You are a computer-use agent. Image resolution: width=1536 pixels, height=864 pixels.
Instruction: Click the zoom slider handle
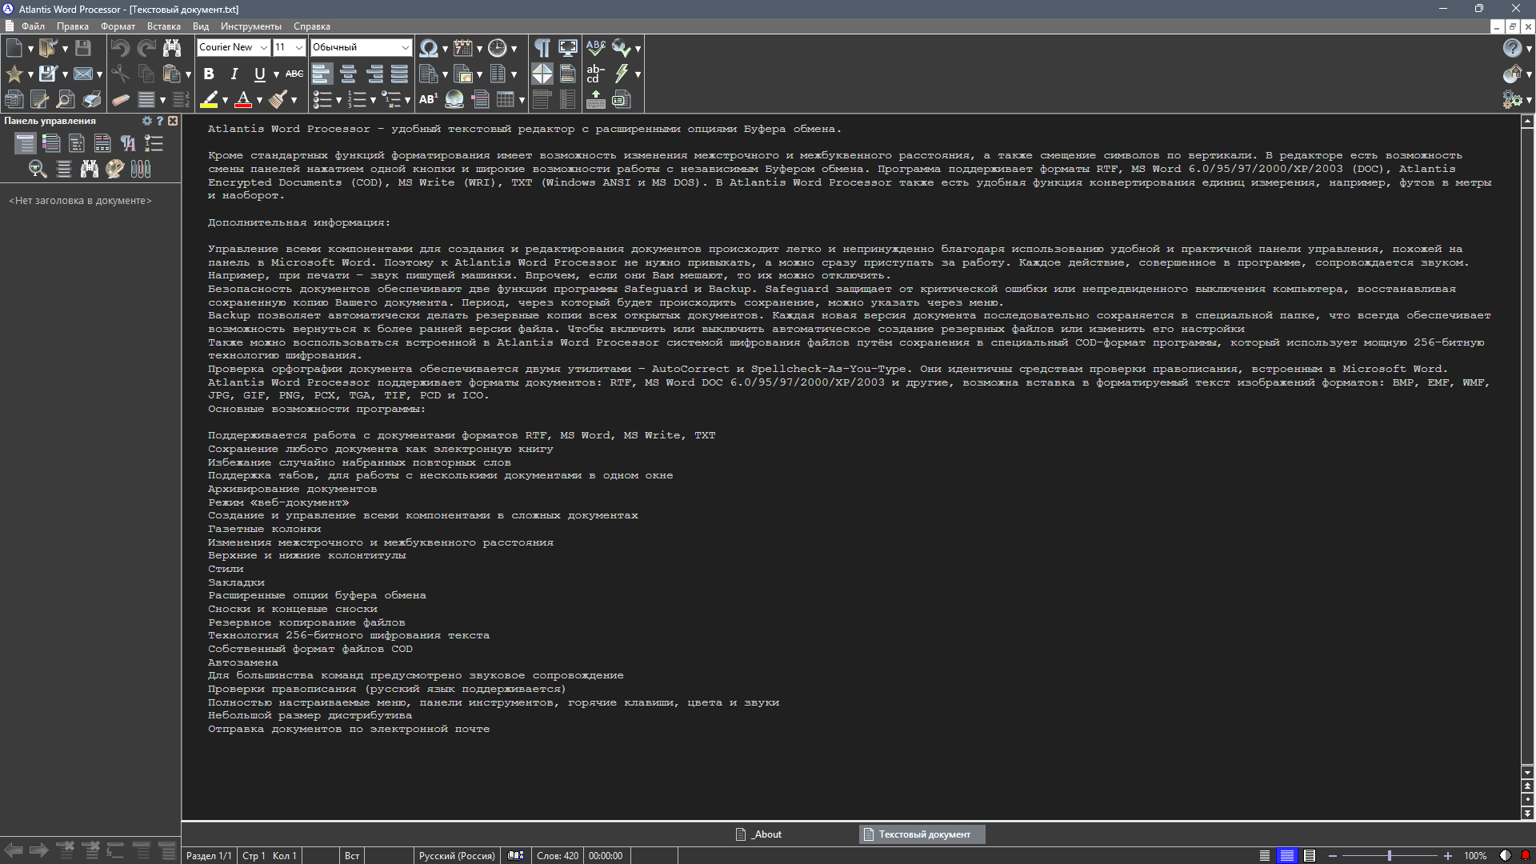1390,856
